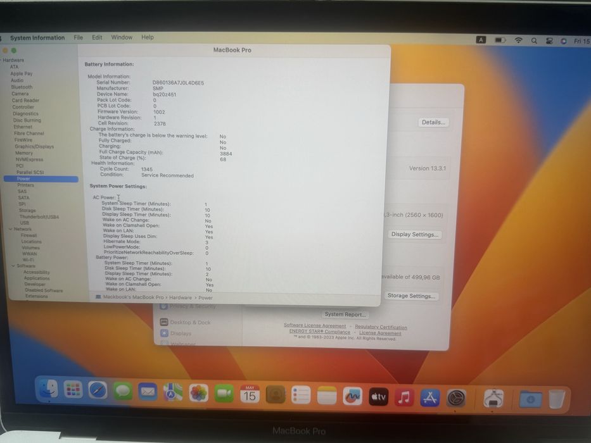Open Photos app in dock
This screenshot has width=591, height=443.
click(x=199, y=394)
